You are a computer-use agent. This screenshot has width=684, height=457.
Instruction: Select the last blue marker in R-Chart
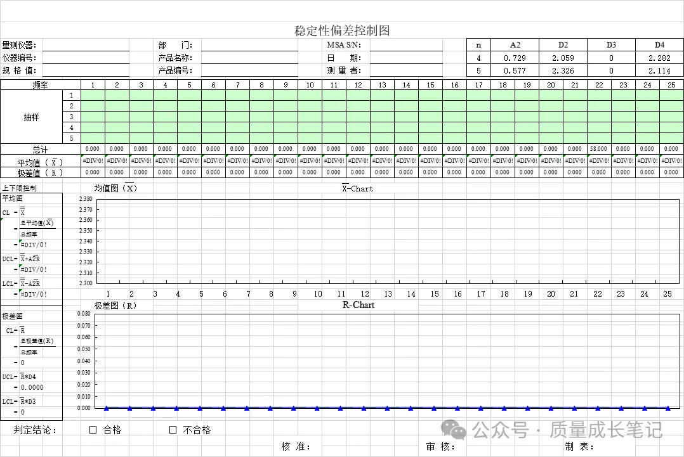(x=668, y=408)
